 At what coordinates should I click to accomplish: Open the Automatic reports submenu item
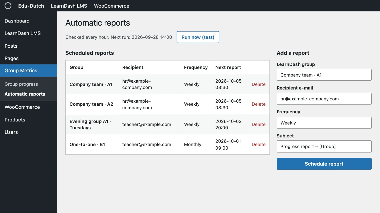(x=25, y=94)
